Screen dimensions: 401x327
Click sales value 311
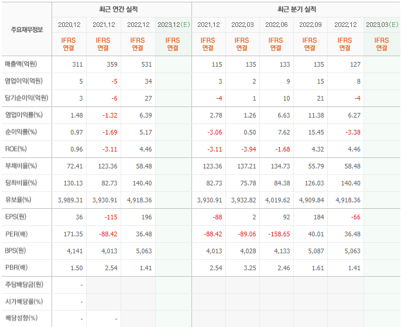click(x=77, y=64)
